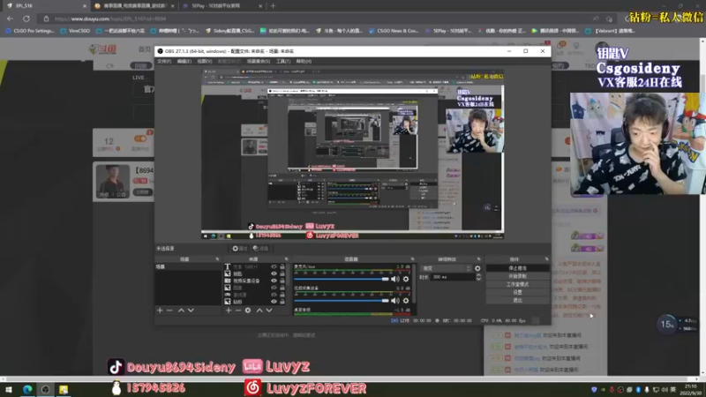Viewport: 706px width, 397px height.
Task: Reload the Douyu page in the browser
Action: [x=26, y=19]
